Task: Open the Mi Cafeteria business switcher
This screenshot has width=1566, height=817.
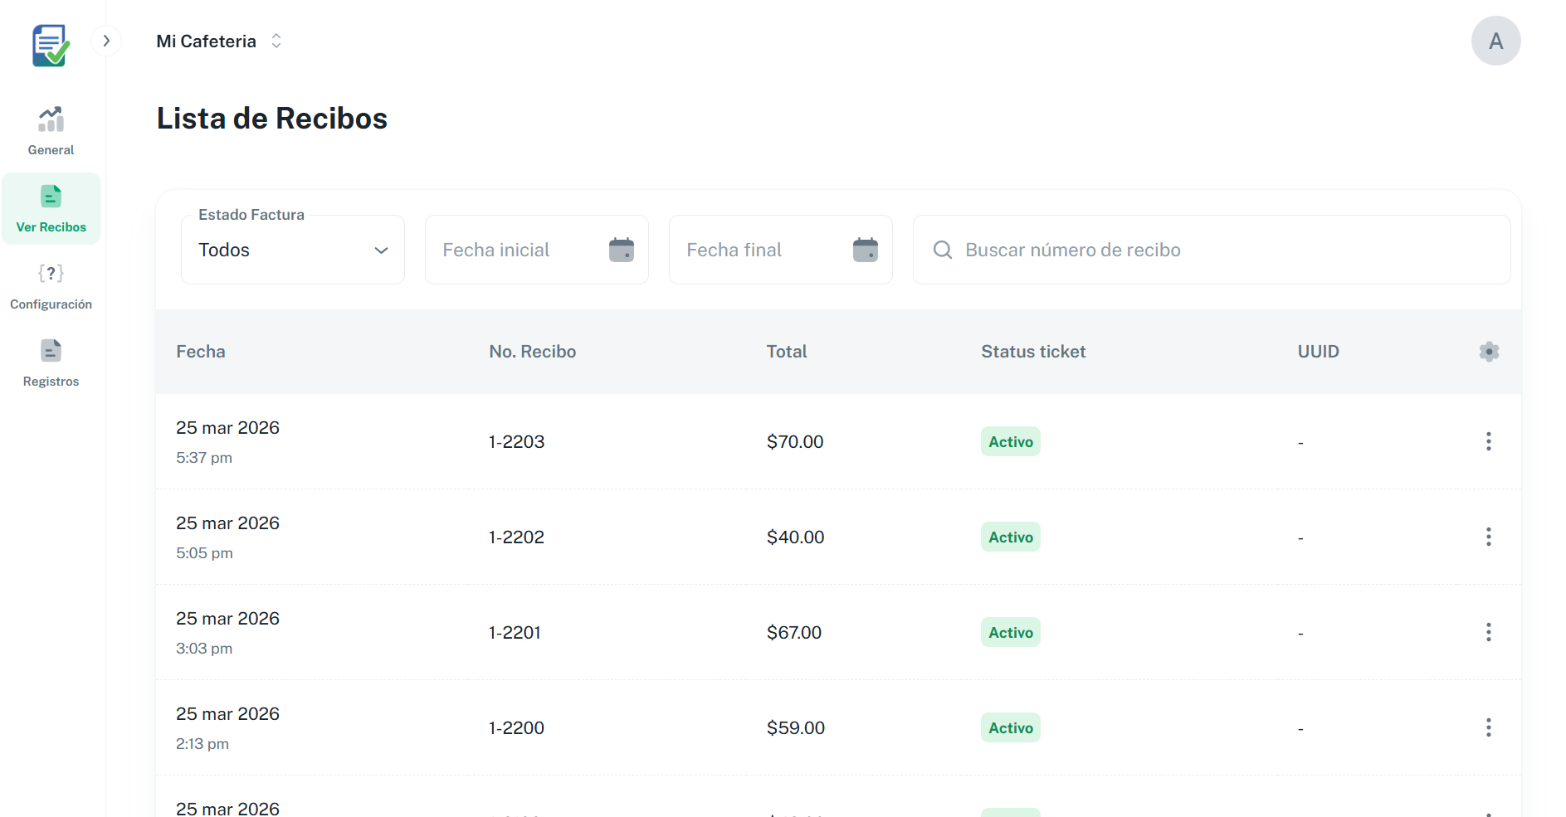Action: [220, 41]
